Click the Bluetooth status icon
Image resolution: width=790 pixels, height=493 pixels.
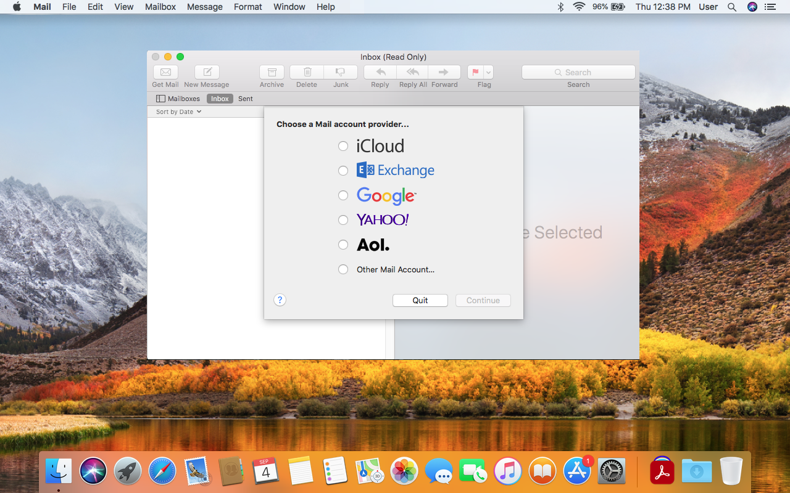coord(561,7)
